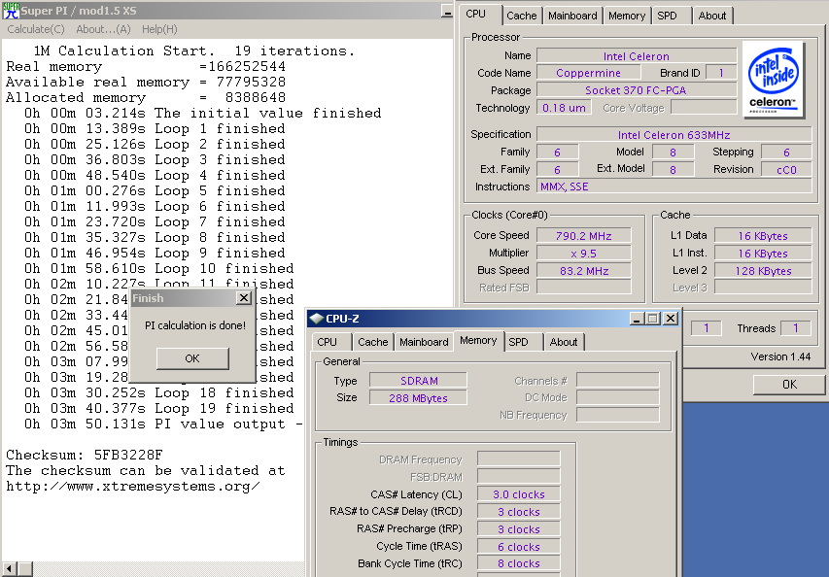The width and height of the screenshot is (829, 577).
Task: Click the Code Name field showing Coppermine
Action: [588, 73]
